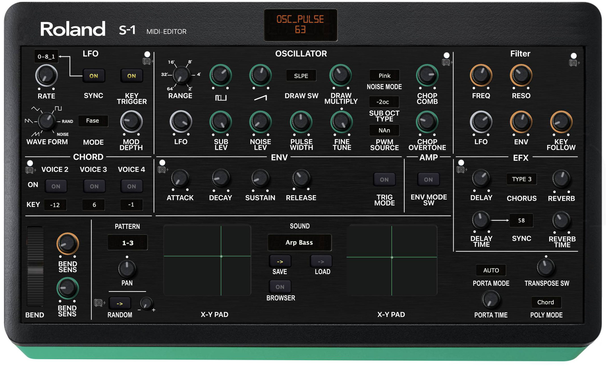Click the Oscillator section randomize dice icon

(x=446, y=62)
